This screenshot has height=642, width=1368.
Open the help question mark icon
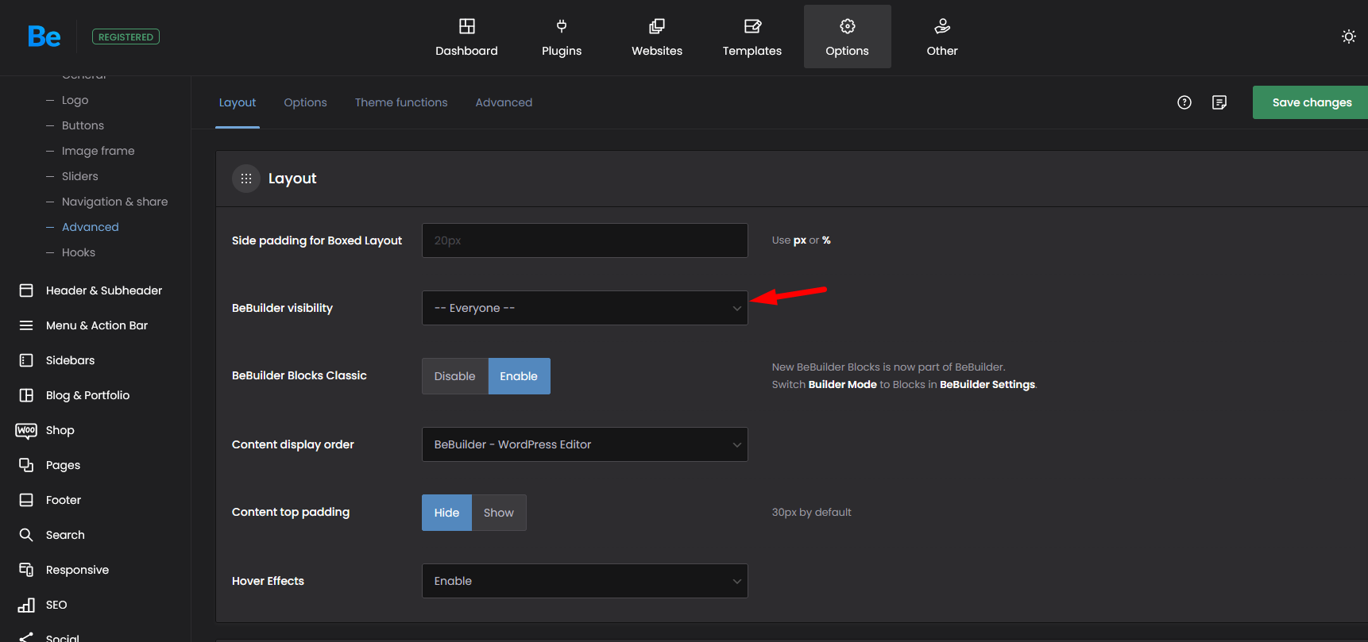[x=1184, y=102]
